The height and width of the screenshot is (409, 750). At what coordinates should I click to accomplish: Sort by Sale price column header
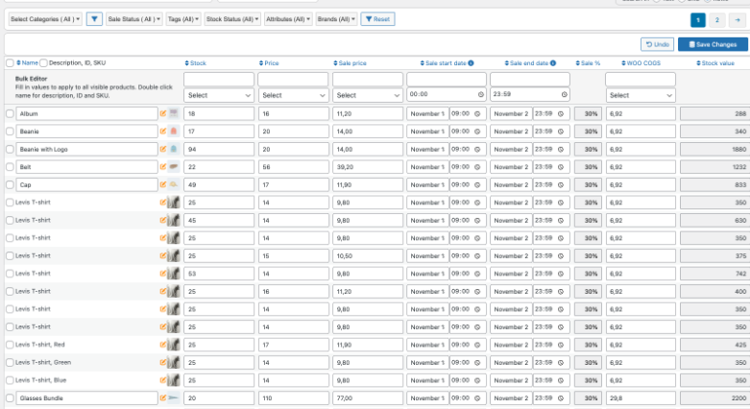coord(350,63)
